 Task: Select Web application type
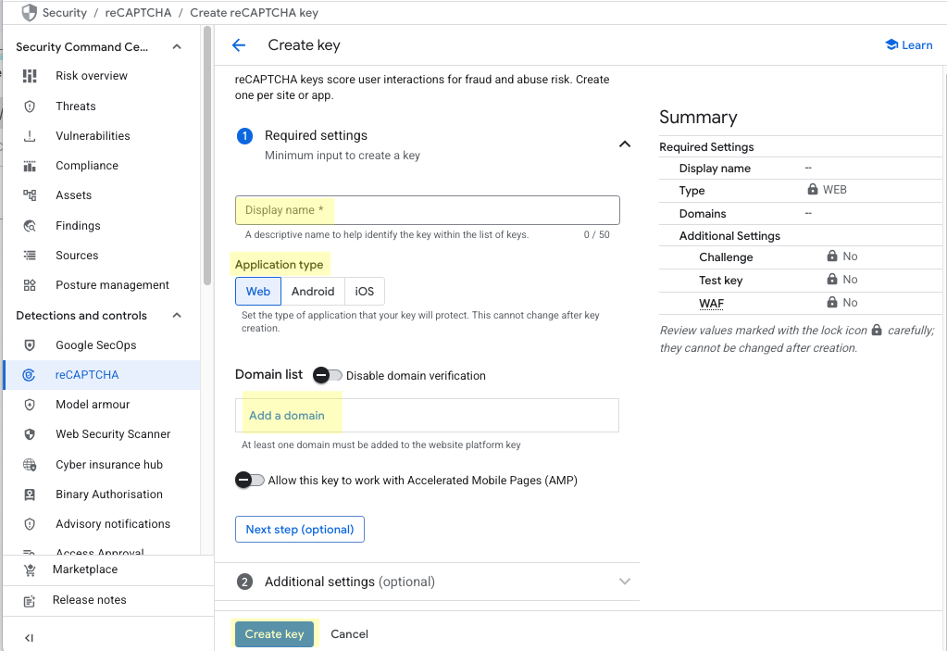(258, 291)
